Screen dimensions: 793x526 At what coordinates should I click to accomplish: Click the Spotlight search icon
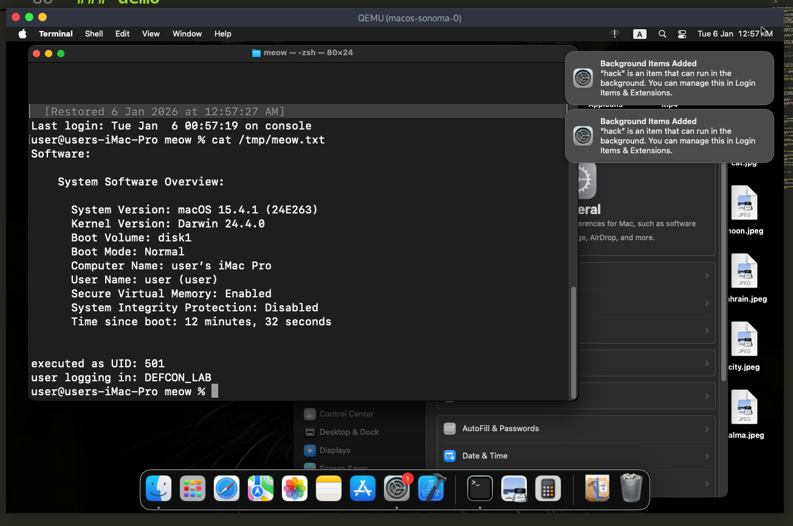(x=662, y=34)
